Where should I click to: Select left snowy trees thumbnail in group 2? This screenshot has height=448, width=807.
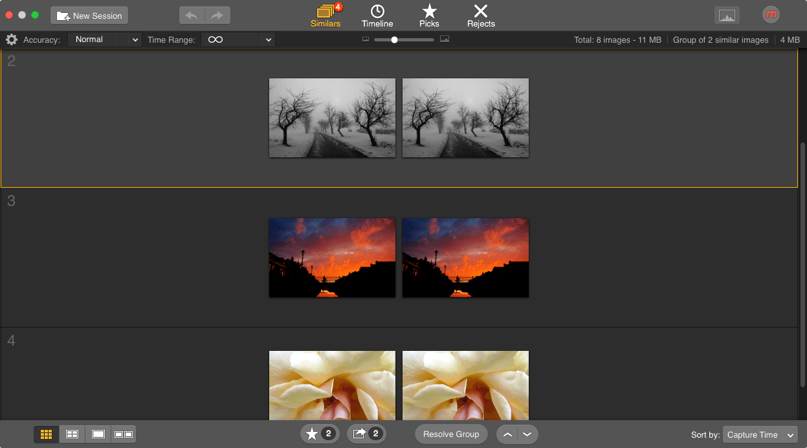[x=332, y=118]
